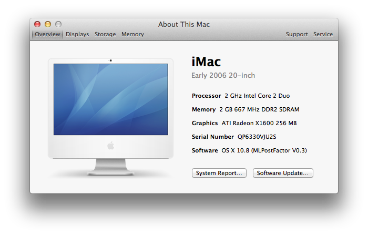Open the Storage tab
This screenshot has width=368, height=235.
click(105, 34)
